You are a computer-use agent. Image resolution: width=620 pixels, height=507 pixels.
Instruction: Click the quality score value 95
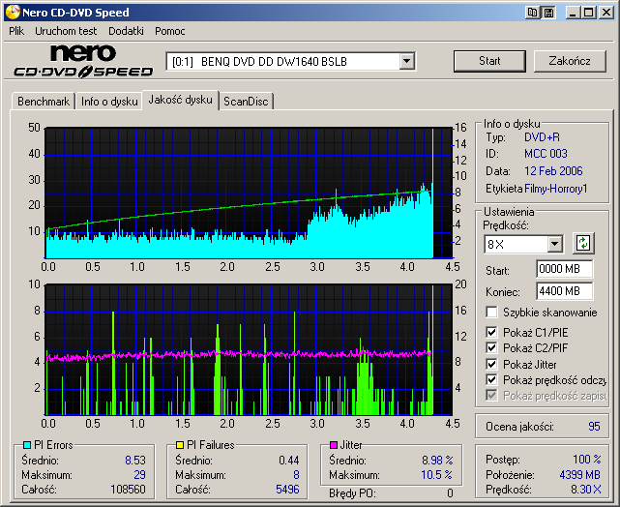pos(594,427)
